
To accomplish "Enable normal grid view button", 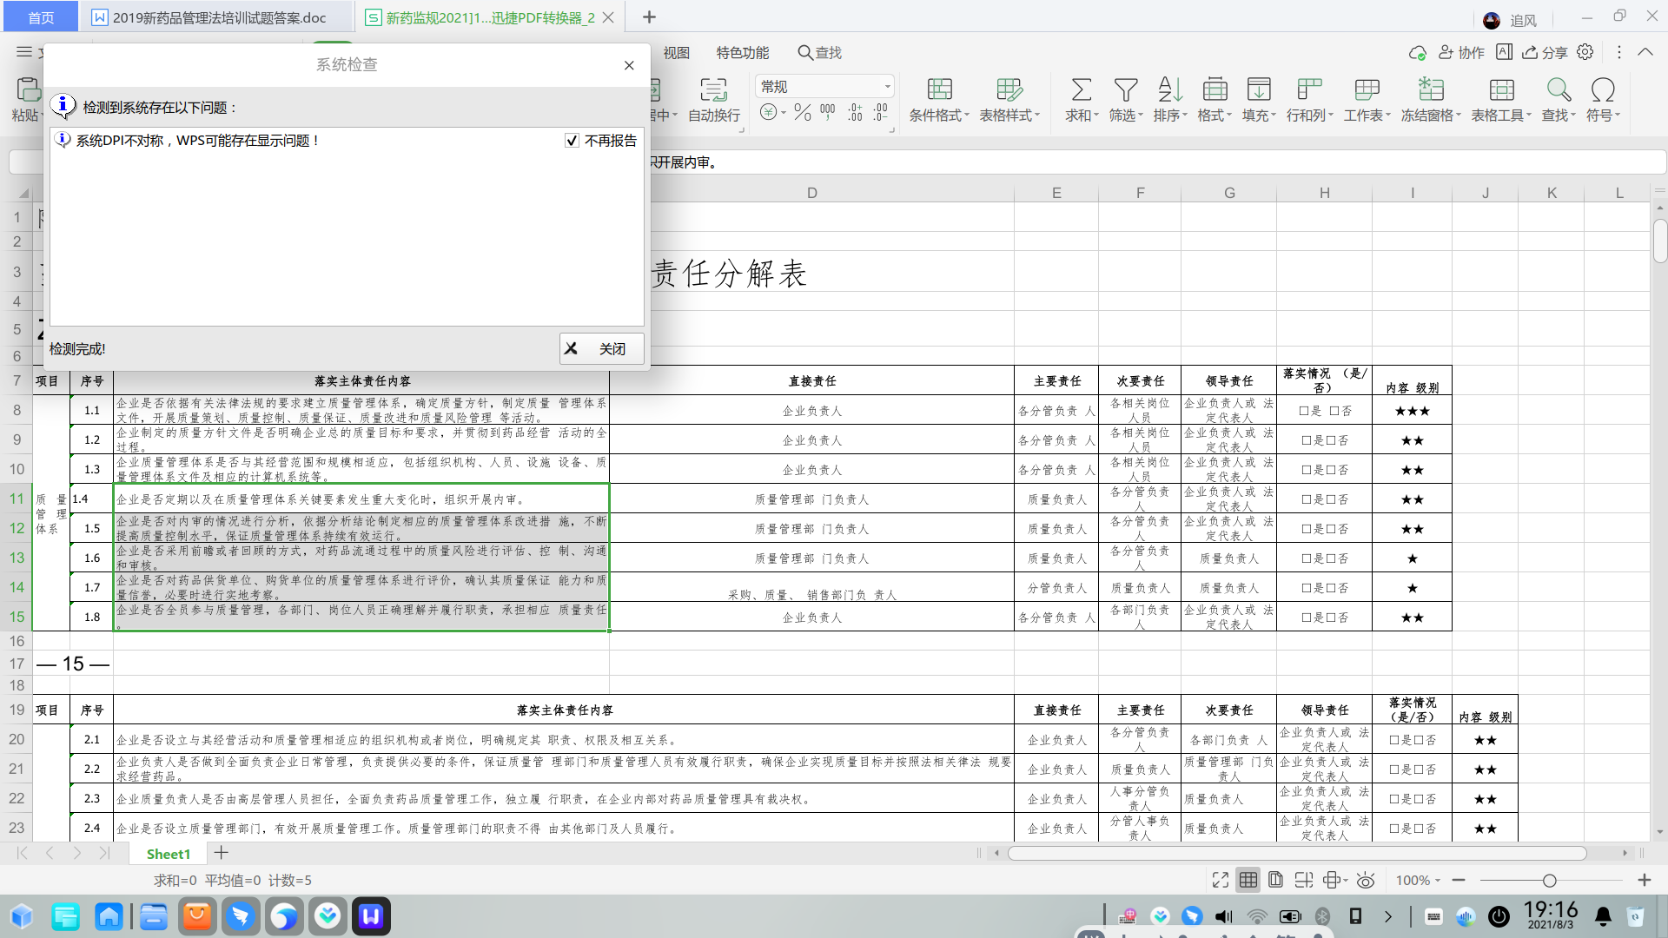I will click(x=1248, y=880).
